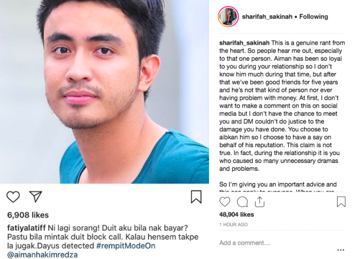Image resolution: width=355 pixels, height=259 pixels.
Task: Open three-dot more options menu
Action: point(341,250)
